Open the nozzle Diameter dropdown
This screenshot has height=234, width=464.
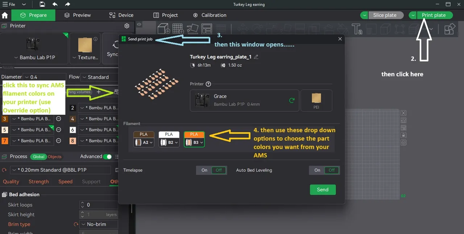click(x=45, y=77)
